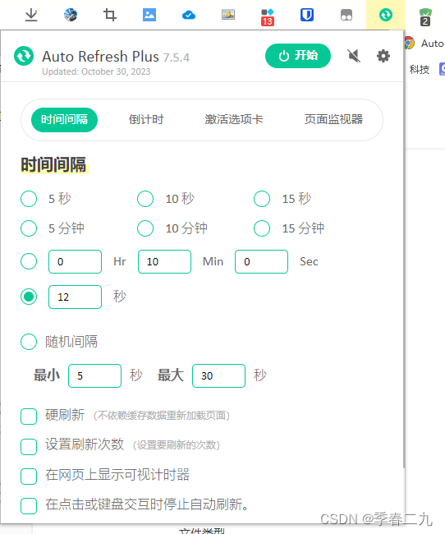The height and width of the screenshot is (534, 445).
Task: Select the 5 秒 interval radio
Action: (x=29, y=199)
